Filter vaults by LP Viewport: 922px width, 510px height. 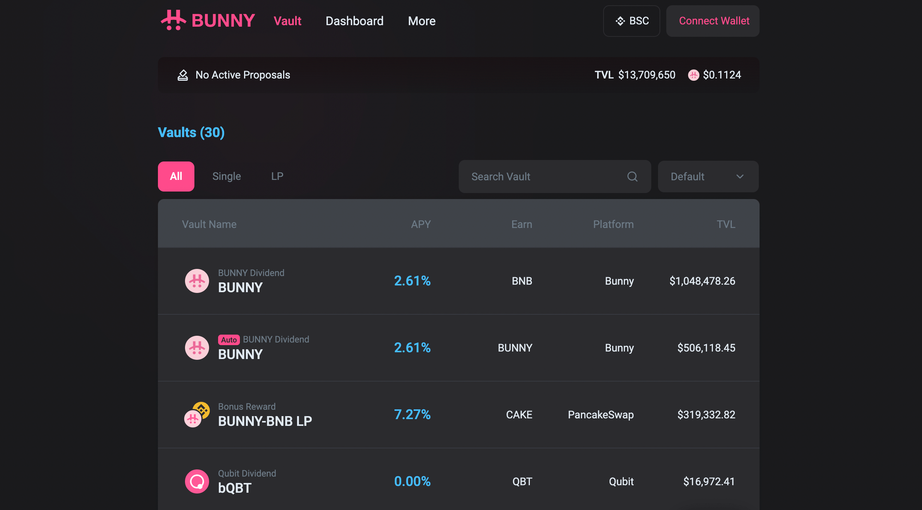(x=277, y=177)
